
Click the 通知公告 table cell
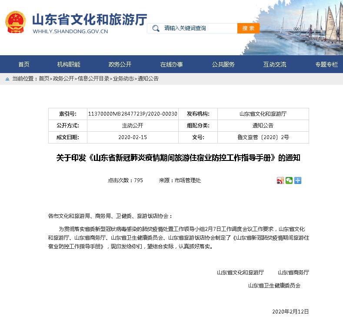[x=263, y=126]
